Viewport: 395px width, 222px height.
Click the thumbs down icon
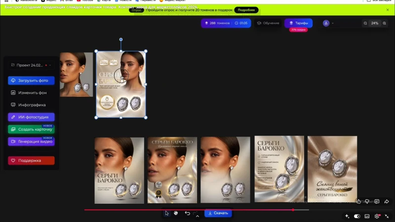(x=367, y=201)
